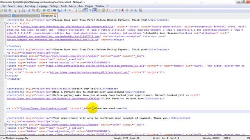Open the Search menu
The width and height of the screenshot is (250, 140).
(x=11, y=6)
